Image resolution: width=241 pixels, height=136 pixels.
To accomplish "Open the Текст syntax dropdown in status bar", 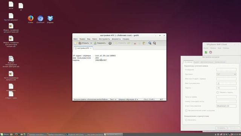I will point(113,99).
